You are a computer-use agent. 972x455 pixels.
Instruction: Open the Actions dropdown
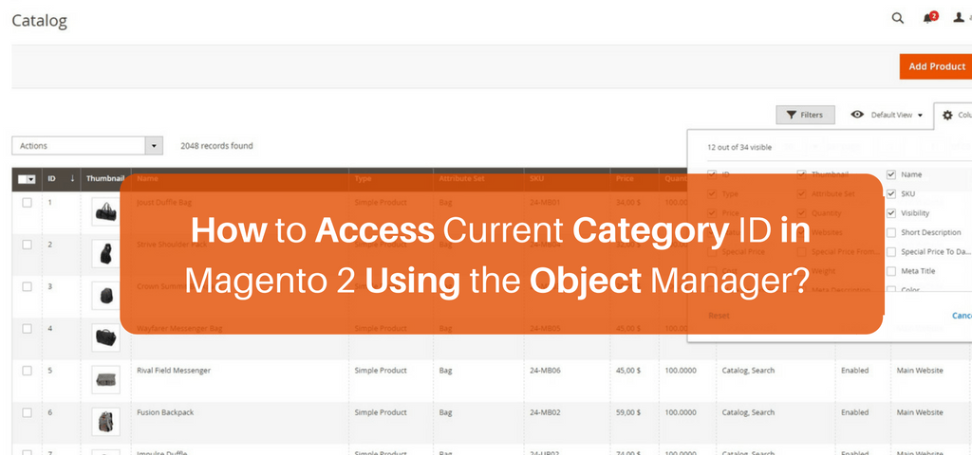87,146
